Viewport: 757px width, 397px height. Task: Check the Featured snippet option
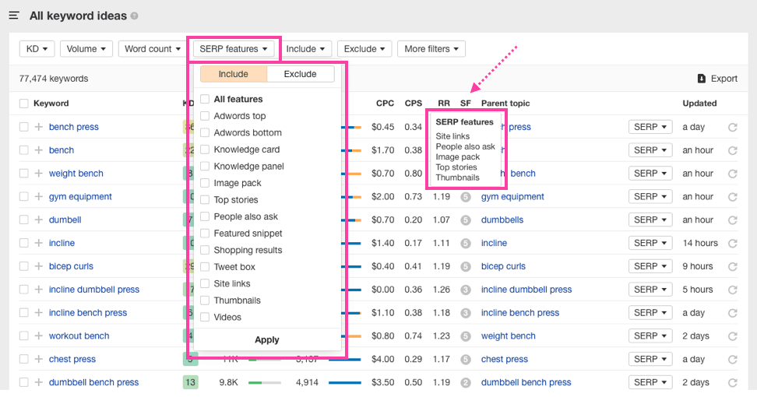[205, 234]
